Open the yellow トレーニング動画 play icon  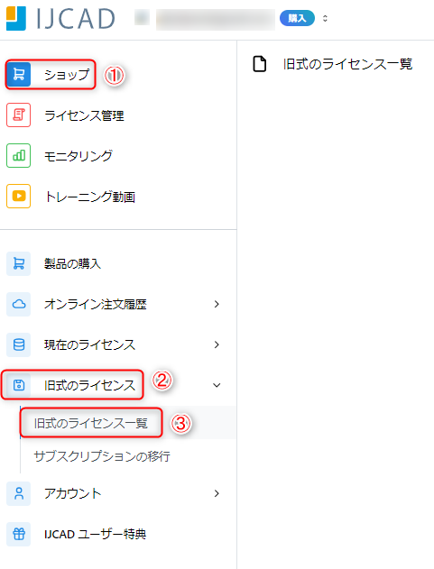click(x=19, y=197)
